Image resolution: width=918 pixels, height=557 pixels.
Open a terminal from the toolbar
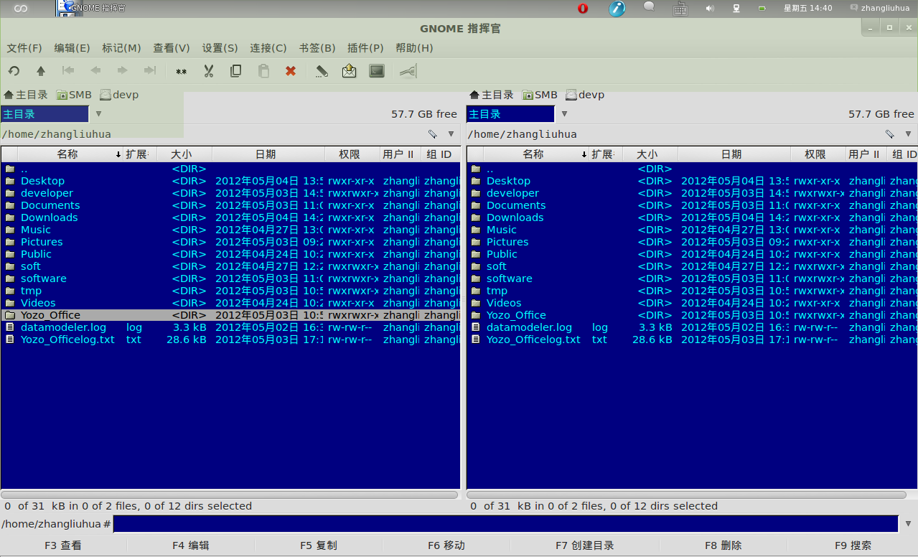pyautogui.click(x=376, y=71)
